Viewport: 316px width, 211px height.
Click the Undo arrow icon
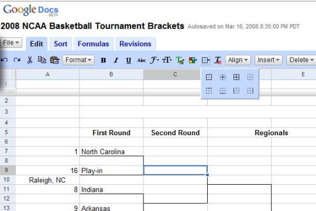pos(5,60)
